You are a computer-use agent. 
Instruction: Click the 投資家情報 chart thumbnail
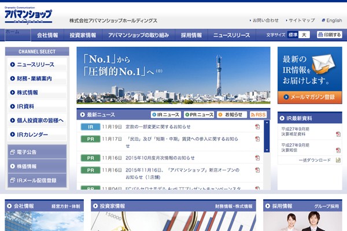[x=173, y=221]
